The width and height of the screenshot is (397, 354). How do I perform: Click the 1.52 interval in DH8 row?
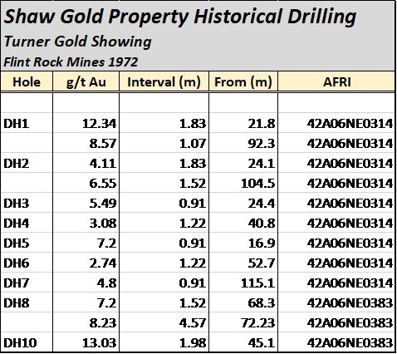(x=193, y=303)
